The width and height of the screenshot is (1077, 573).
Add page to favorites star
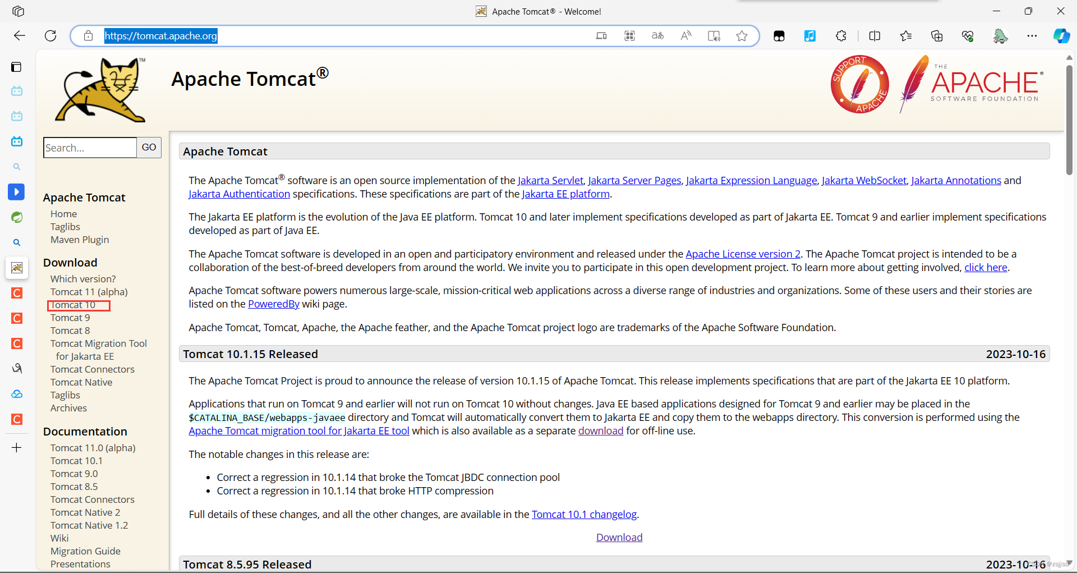point(742,36)
